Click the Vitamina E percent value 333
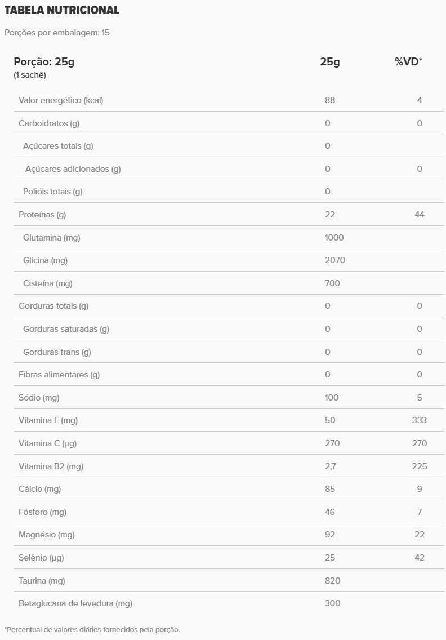Viewport: 446px width, 640px height. pos(420,420)
